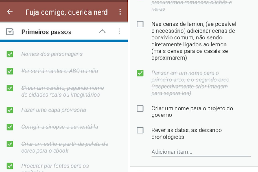Tap the back arrow in header
This screenshot has height=172, width=258.
point(10,12)
